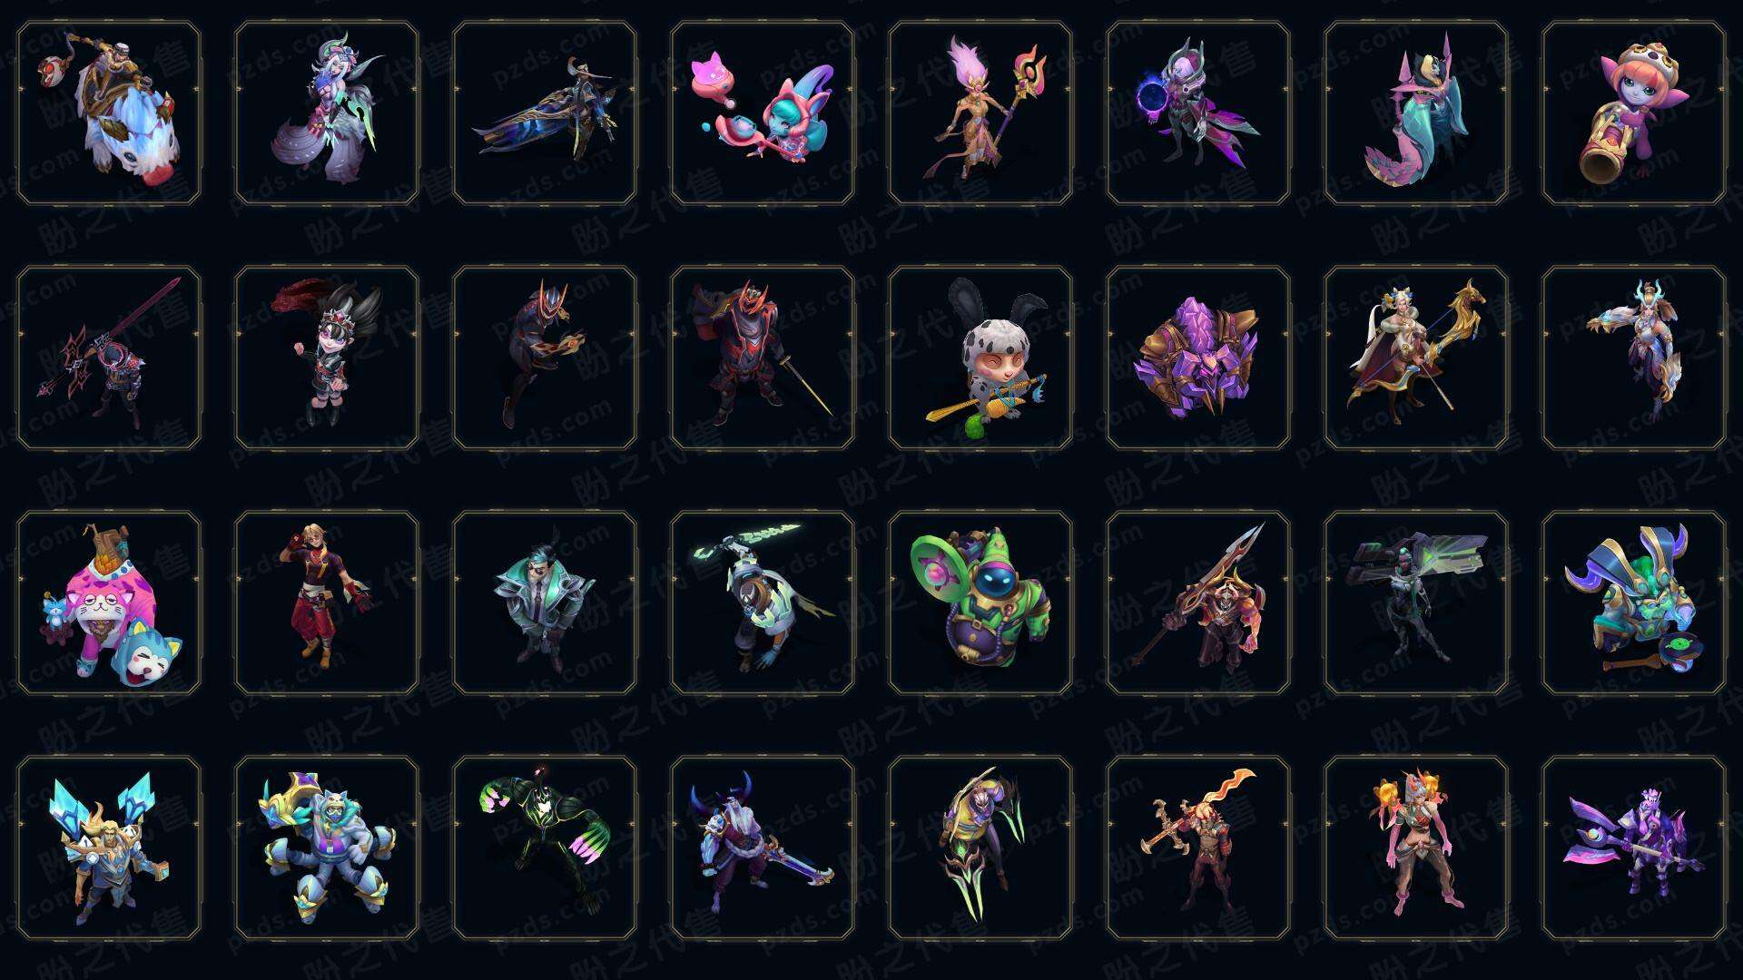The image size is (1743, 980).
Task: Pick the teal-suited man with glasses tile
Action: tap(545, 603)
